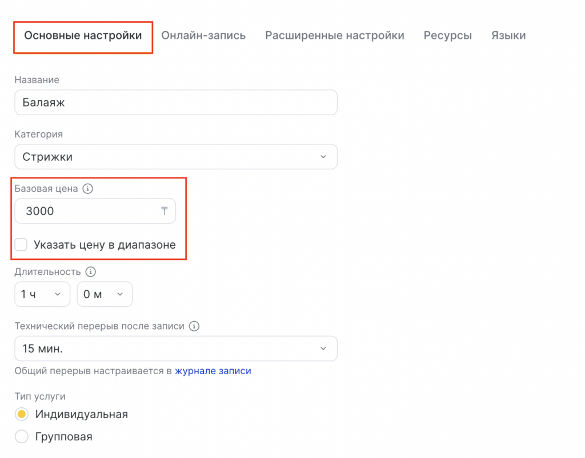Image resolution: width=585 pixels, height=458 pixels.
Task: Switch to the Онлайн-запись tab
Action: tap(203, 35)
